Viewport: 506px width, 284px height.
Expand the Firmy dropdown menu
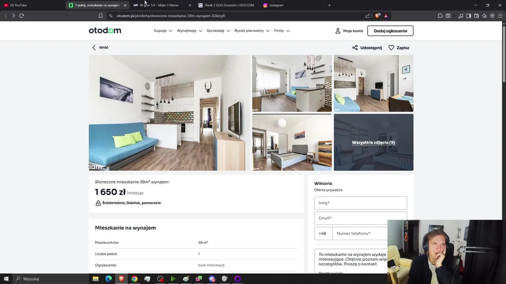(282, 31)
